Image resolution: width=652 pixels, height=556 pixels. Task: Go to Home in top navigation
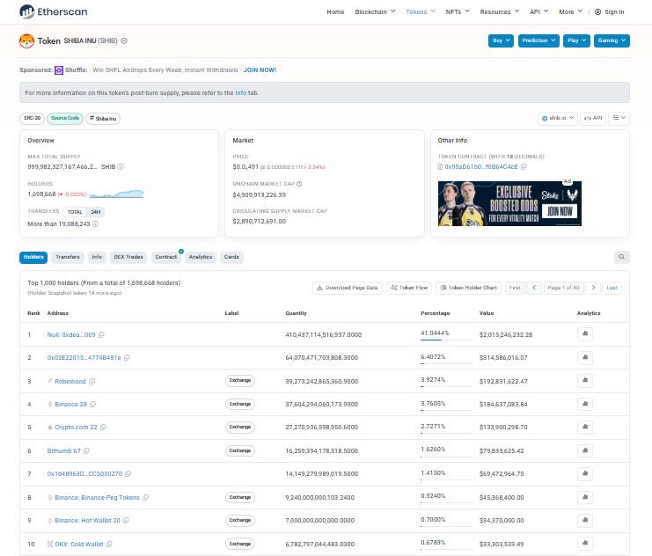click(335, 11)
